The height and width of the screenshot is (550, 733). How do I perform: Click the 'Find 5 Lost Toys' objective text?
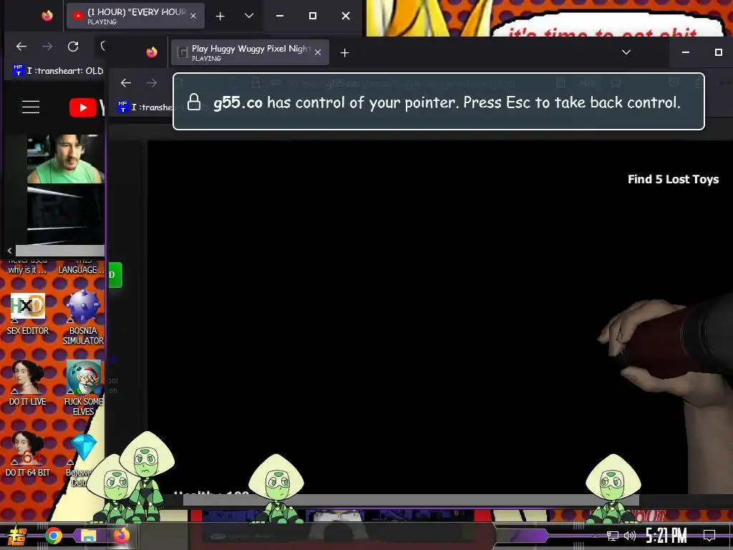[x=673, y=180]
